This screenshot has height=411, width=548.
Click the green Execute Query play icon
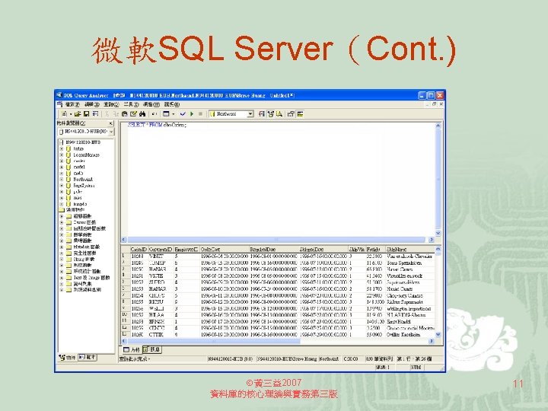[192, 114]
